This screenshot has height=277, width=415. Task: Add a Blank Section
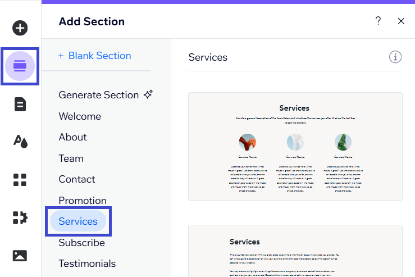[x=94, y=56]
